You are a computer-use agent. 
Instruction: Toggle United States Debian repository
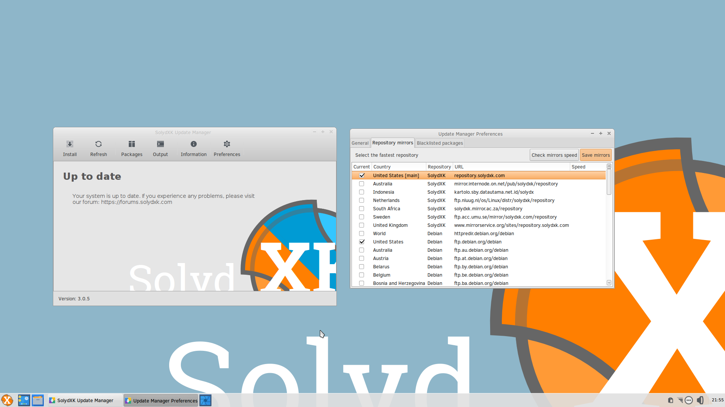click(x=362, y=242)
